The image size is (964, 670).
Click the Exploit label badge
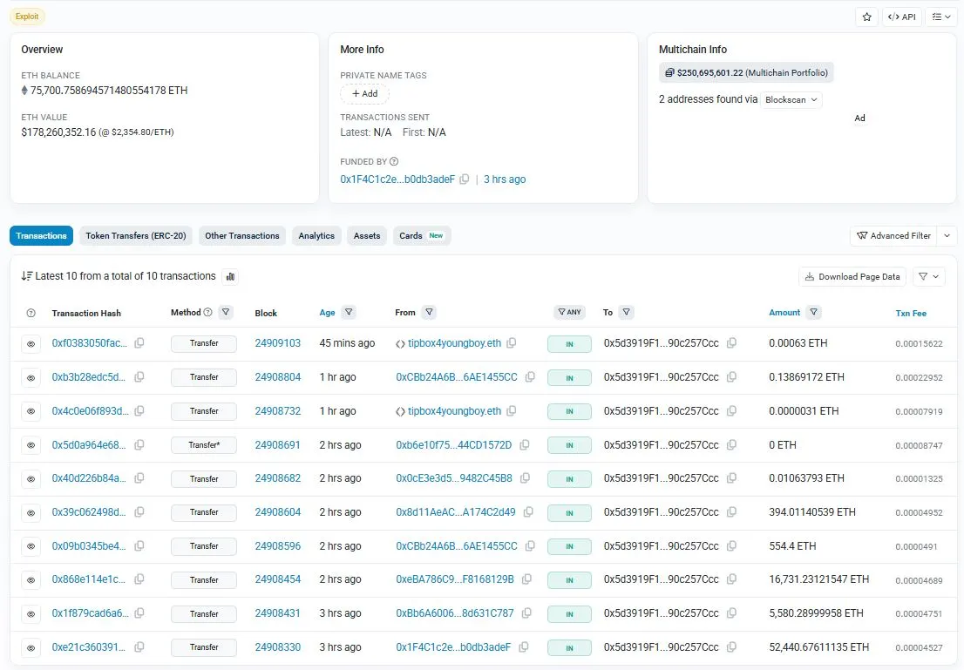(x=27, y=16)
